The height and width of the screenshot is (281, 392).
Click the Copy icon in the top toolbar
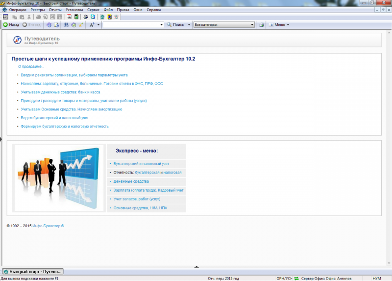(x=15, y=17)
